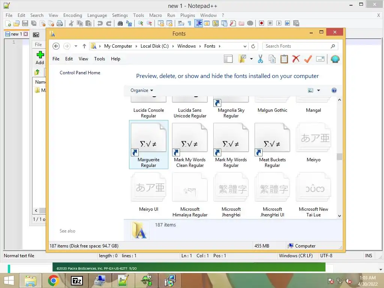Click My Computer breadcrumb in address bar
Image resolution: width=384 pixels, height=288 pixels.
(x=118, y=46)
